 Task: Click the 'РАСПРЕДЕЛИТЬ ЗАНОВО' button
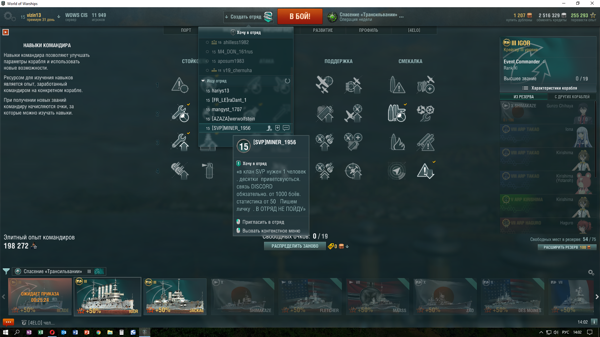(x=295, y=246)
